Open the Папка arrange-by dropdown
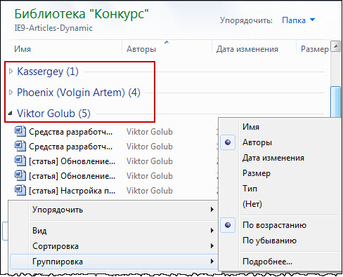 [298, 20]
